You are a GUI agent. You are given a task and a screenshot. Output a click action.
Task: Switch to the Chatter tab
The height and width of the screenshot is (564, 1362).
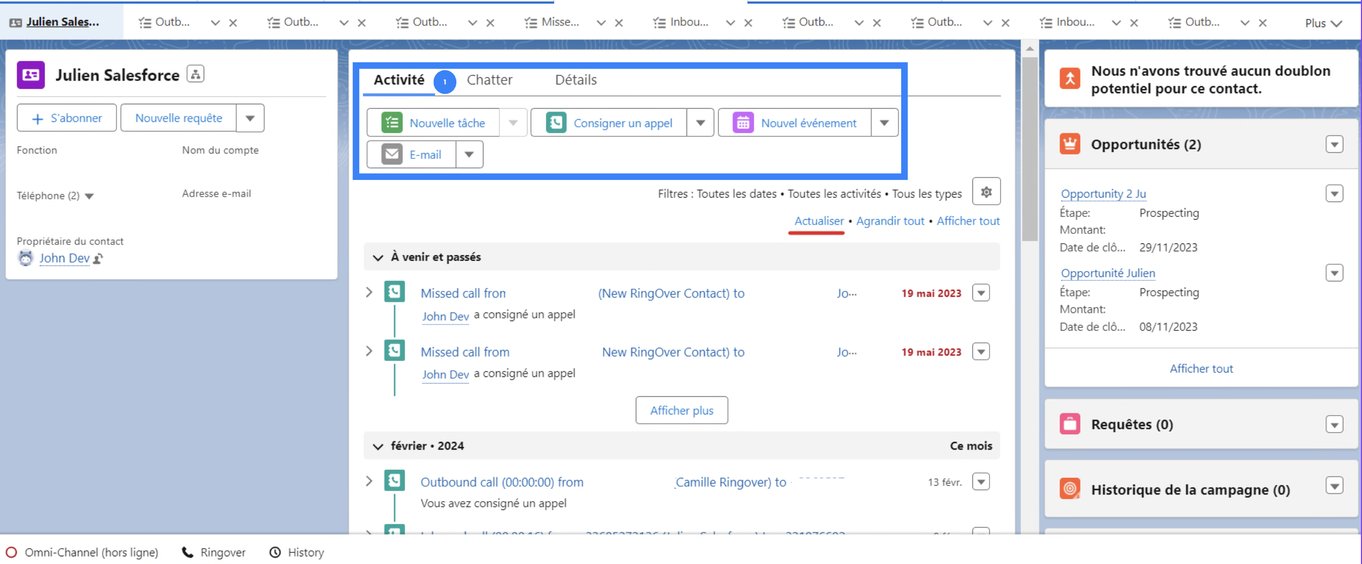click(x=490, y=80)
